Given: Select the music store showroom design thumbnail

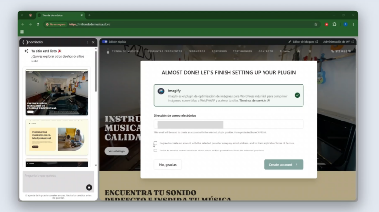Looking at the screenshot, I should [57, 92].
